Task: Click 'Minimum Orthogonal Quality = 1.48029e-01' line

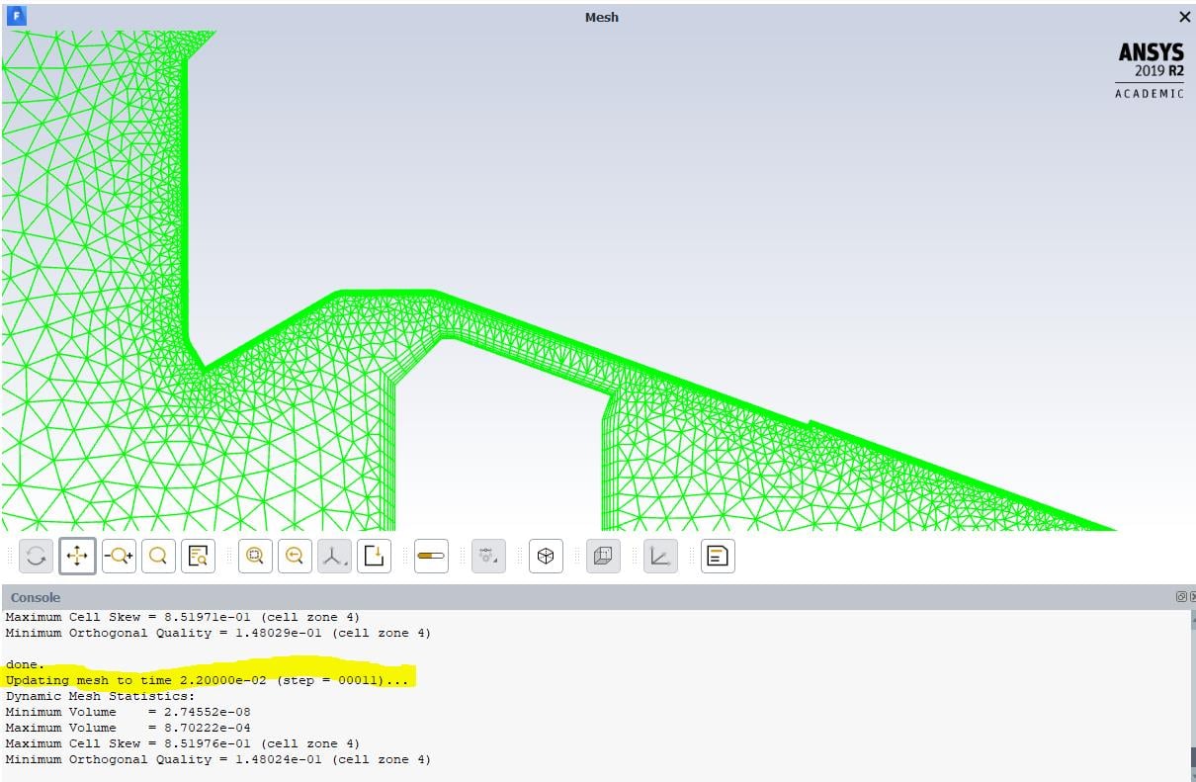Action: (218, 633)
